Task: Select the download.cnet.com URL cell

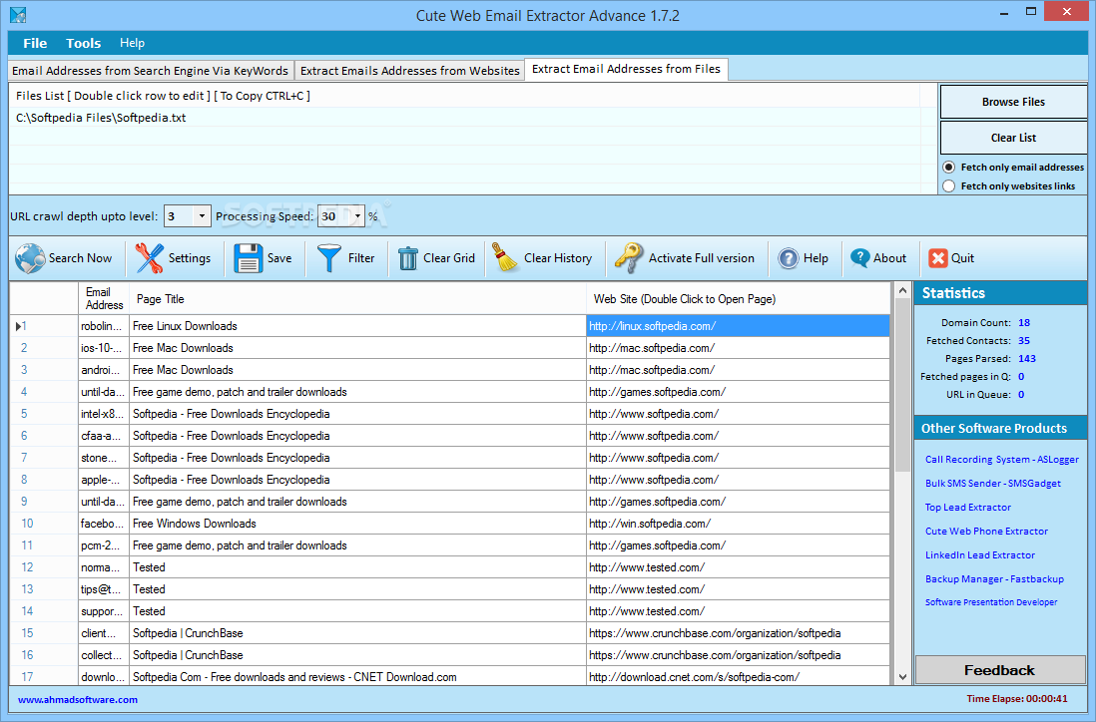Action: 738,676
